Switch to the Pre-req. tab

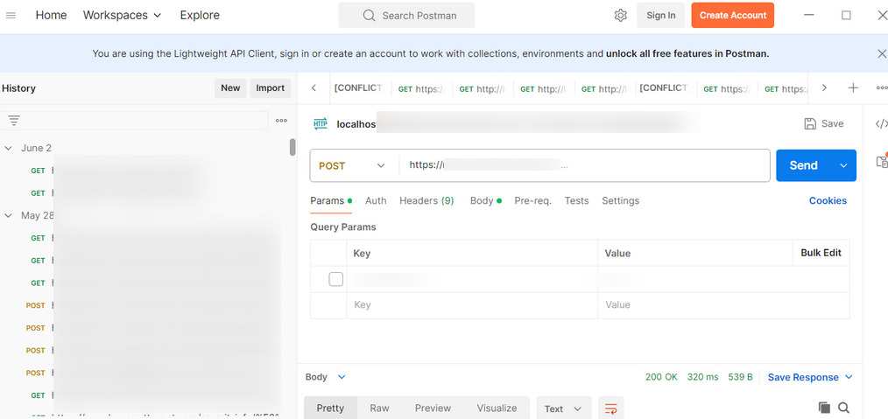pos(533,200)
